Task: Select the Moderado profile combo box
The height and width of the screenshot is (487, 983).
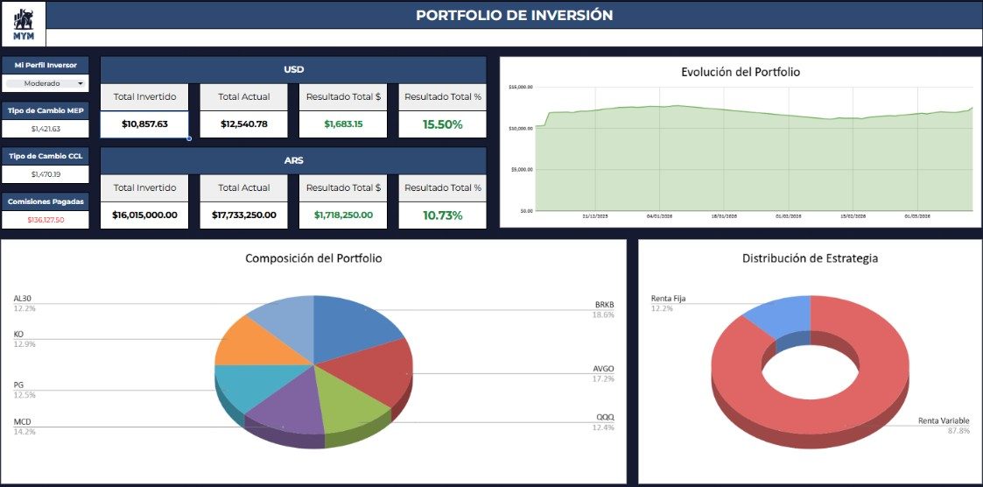Action: [x=46, y=83]
